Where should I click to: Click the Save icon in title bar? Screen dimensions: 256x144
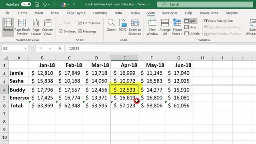pos(37,4)
